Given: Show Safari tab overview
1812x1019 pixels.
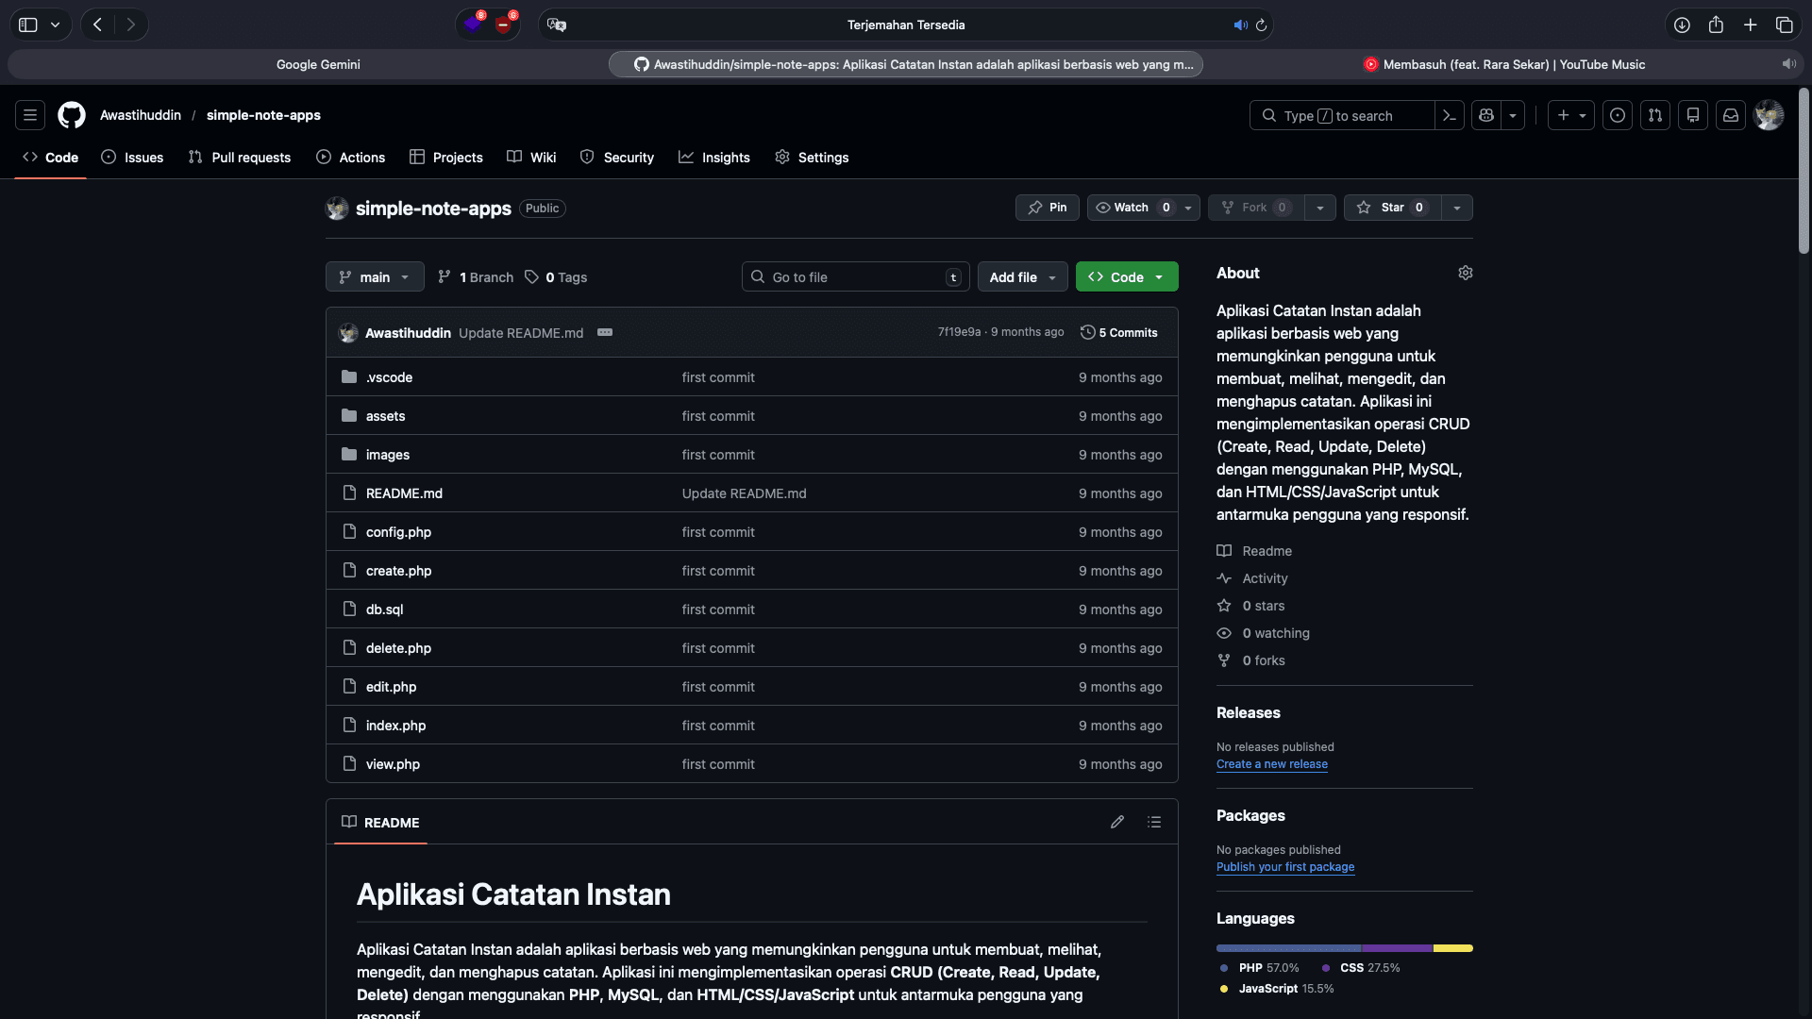Looking at the screenshot, I should tap(1784, 25).
